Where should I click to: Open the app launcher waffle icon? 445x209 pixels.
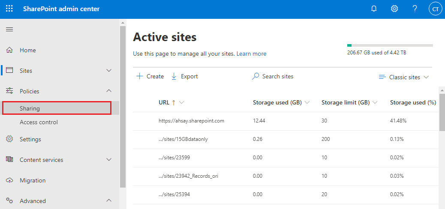click(9, 9)
